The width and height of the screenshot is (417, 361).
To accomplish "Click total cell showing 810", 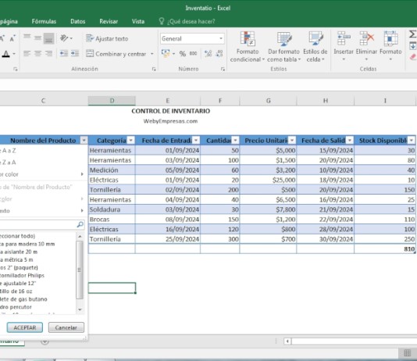I will pyautogui.click(x=385, y=248).
